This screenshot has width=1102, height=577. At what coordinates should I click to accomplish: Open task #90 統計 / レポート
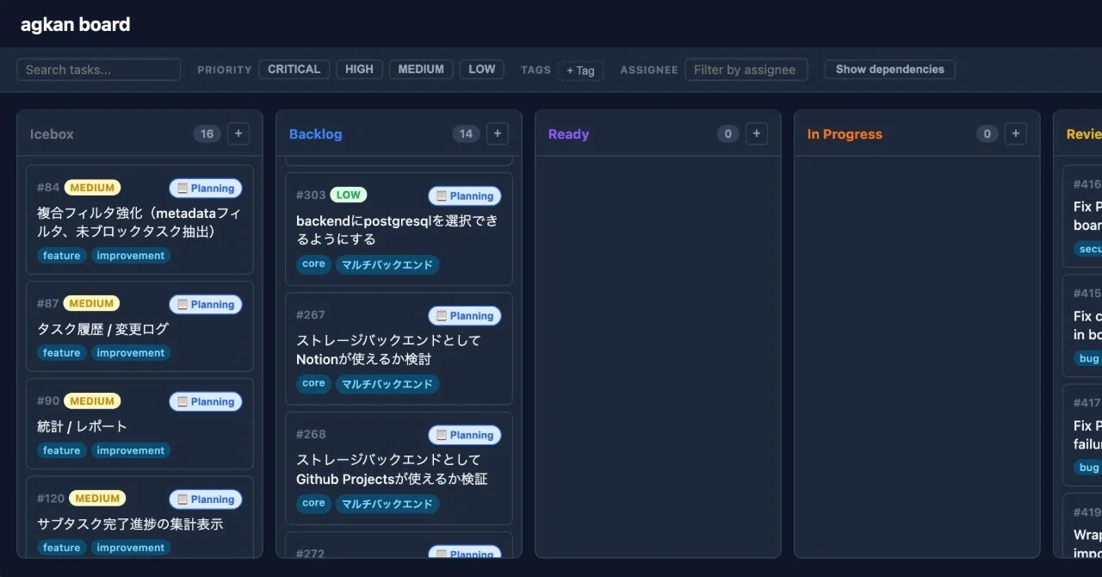82,426
